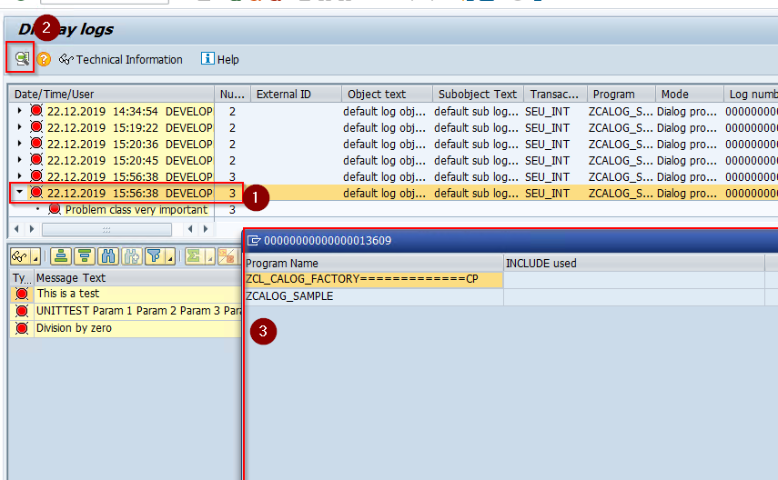Expand the 15:20:36 log entry
Image resolution: width=778 pixels, height=480 pixels.
19,144
